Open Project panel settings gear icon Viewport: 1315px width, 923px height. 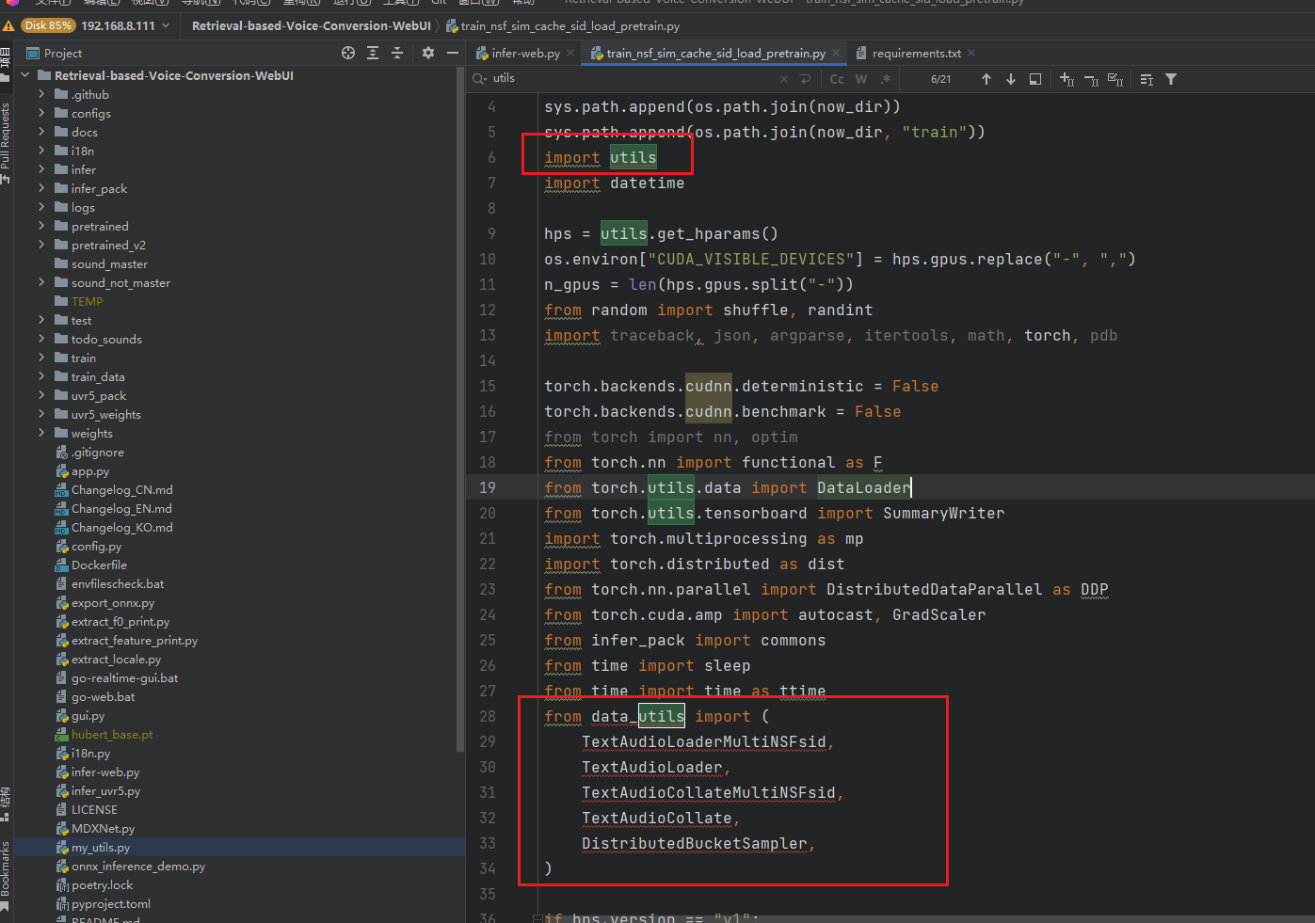427,54
